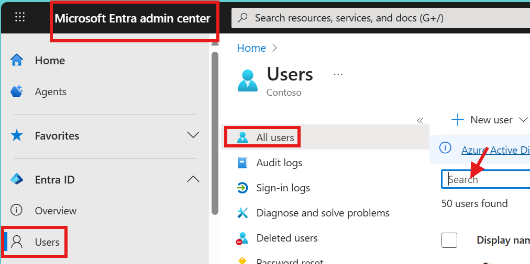Toggle the select-all checkbox beside Display name
This screenshot has height=264, width=530.
pos(449,240)
